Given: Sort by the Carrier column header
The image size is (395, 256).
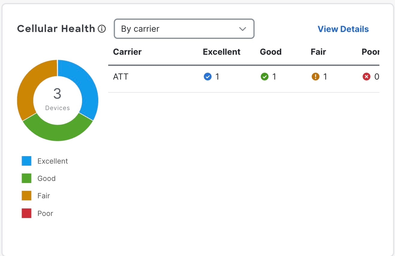Looking at the screenshot, I should (x=127, y=52).
